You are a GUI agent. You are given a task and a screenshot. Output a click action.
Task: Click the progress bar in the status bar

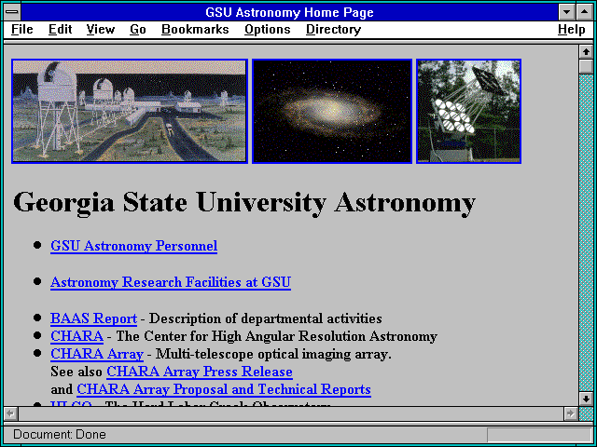coord(539,435)
